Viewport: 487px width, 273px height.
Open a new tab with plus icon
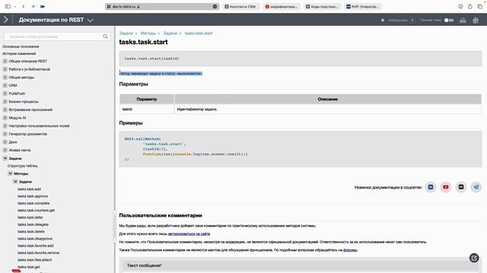tap(33, 7)
